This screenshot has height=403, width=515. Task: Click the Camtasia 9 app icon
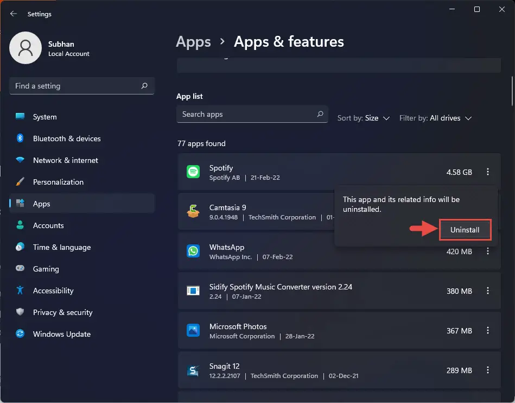click(x=193, y=212)
